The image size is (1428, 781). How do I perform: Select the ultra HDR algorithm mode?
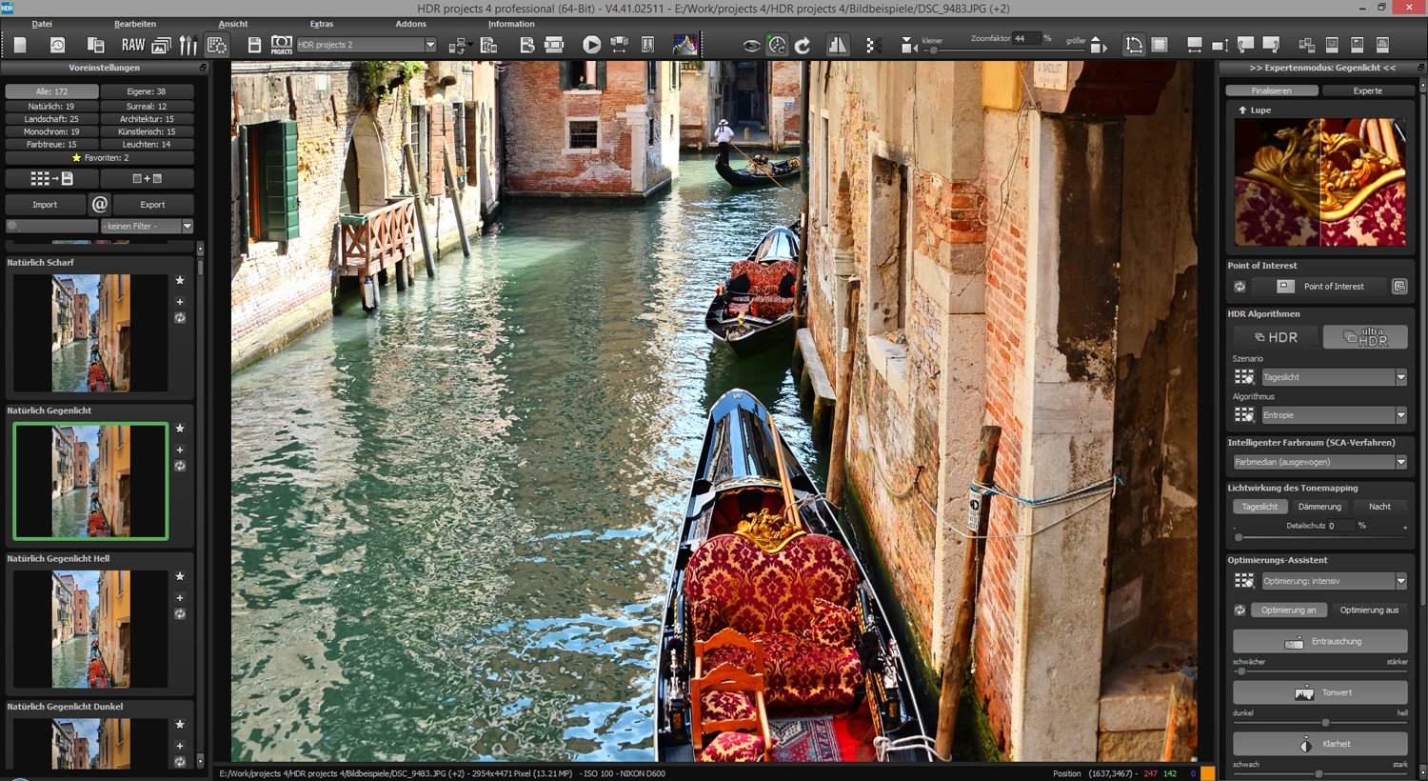pos(1365,337)
